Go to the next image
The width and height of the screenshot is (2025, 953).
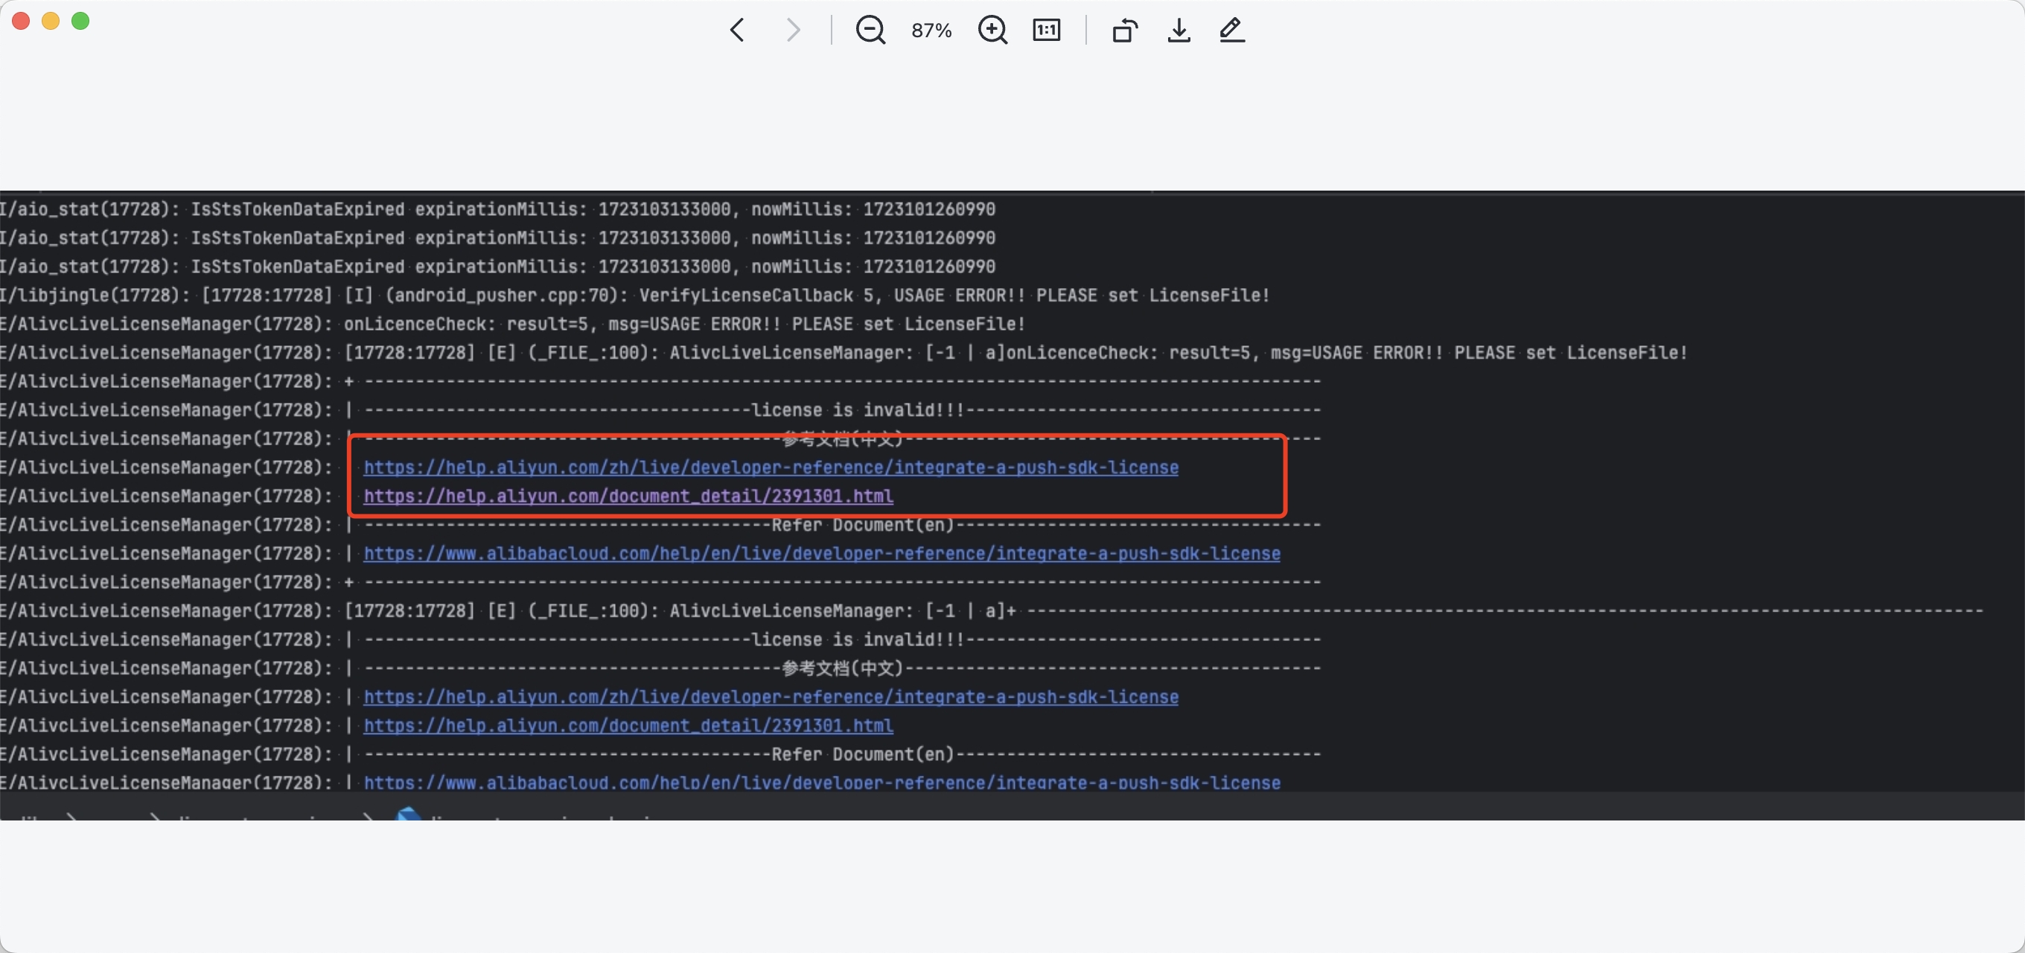(x=793, y=30)
